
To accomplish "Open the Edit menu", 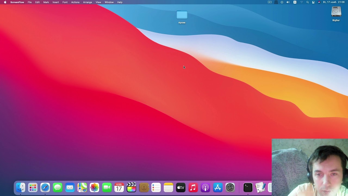I will click(38, 2).
